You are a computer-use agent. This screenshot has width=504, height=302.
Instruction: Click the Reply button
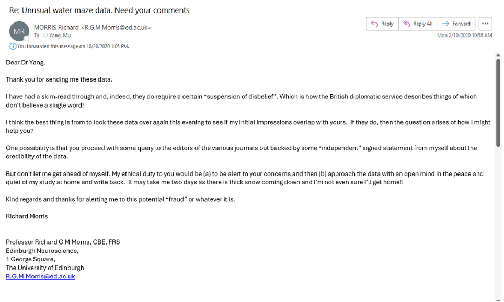point(383,24)
